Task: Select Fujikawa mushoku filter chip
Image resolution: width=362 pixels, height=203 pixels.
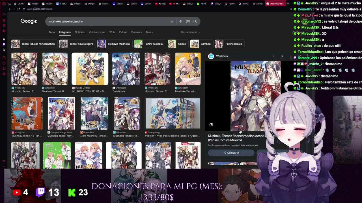Action: [114, 44]
